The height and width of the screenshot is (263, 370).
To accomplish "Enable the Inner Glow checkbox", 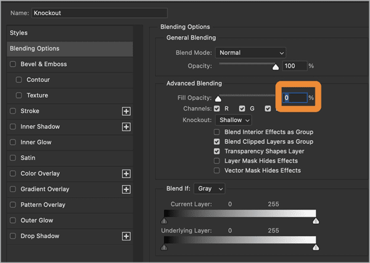I will 13,142.
